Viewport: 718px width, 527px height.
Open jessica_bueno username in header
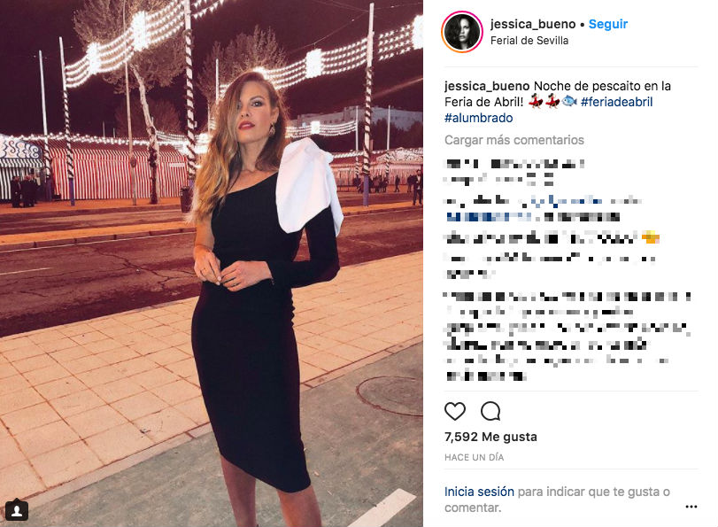pyautogui.click(x=533, y=24)
